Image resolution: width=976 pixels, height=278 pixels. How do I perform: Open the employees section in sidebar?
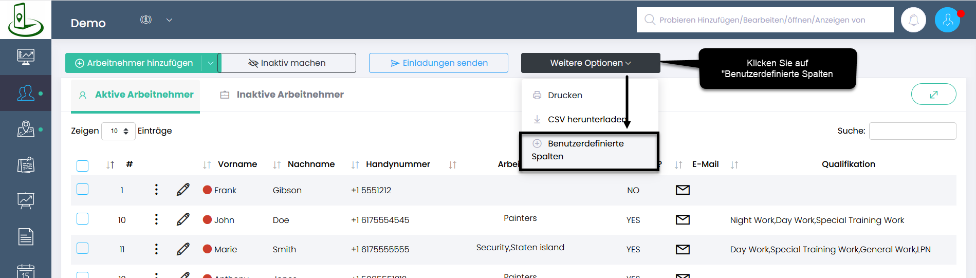[26, 93]
